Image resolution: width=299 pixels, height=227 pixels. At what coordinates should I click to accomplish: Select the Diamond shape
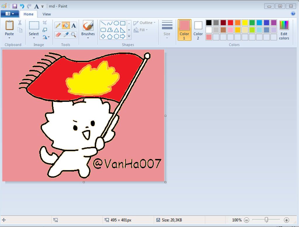point(103,36)
